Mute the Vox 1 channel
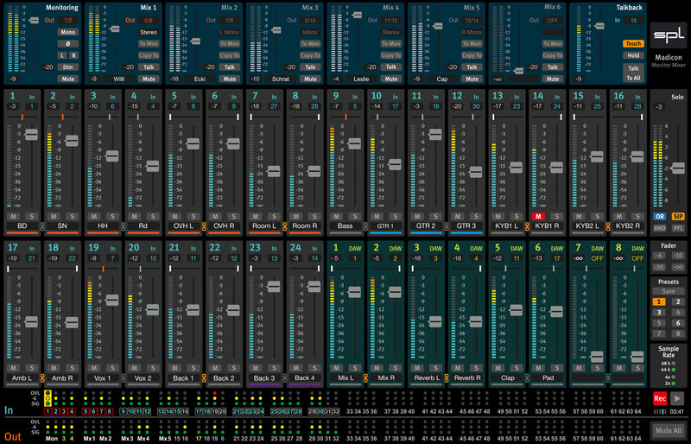 click(x=94, y=368)
